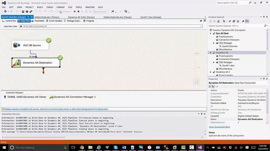Screen dimensions: 270x151
Task: Pin the Properties panel
Action: tap(264, 79)
